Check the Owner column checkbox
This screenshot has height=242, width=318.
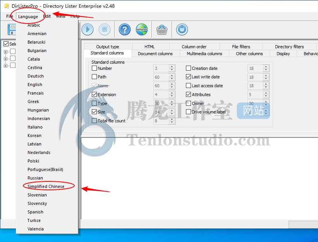(x=188, y=103)
